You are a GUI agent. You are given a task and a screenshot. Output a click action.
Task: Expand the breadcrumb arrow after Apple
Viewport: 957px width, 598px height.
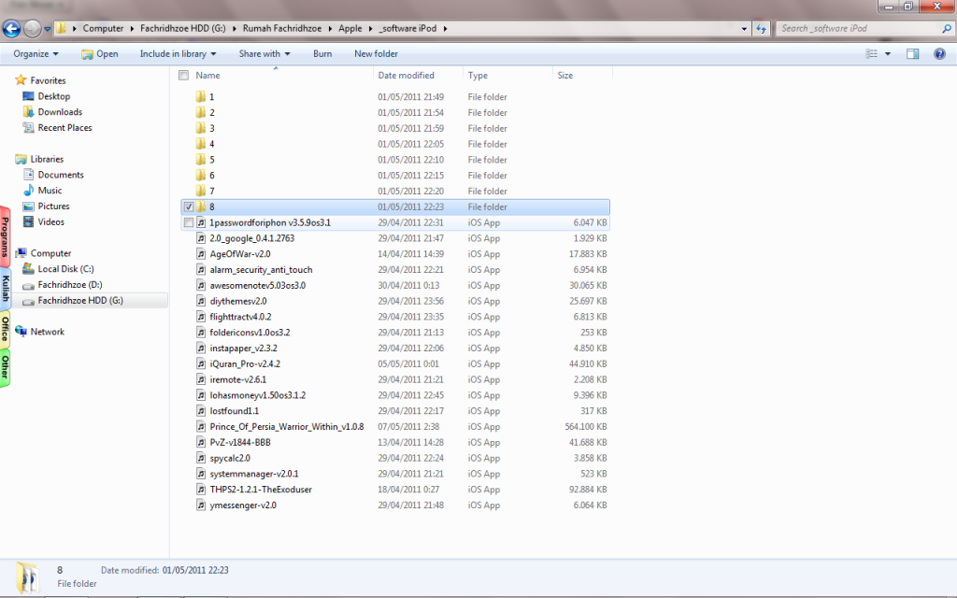pos(370,29)
